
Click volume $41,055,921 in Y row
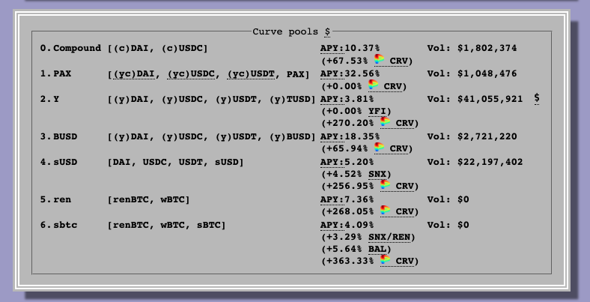490,99
